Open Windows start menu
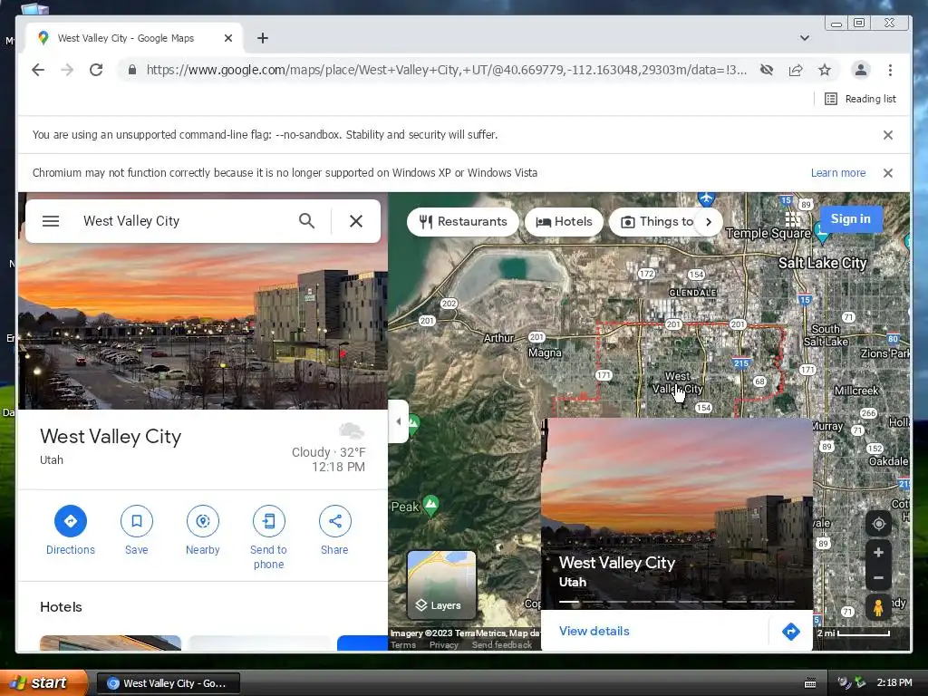Screen dimensions: 928x696 tap(43, 683)
